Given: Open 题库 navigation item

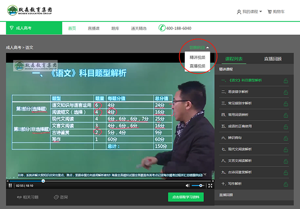Looking at the screenshot, I should coord(115,29).
